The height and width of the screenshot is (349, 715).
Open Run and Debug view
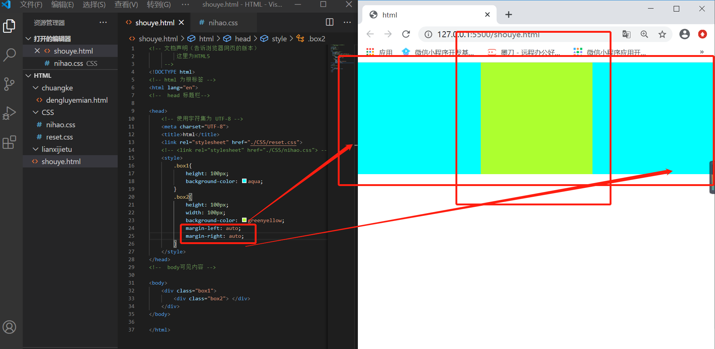coord(9,113)
